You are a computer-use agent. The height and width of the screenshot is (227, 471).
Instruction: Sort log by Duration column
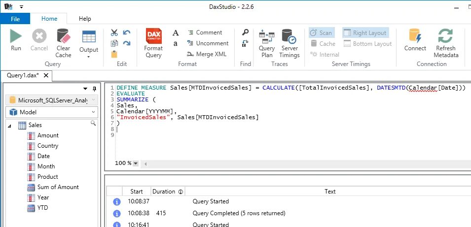(168, 192)
